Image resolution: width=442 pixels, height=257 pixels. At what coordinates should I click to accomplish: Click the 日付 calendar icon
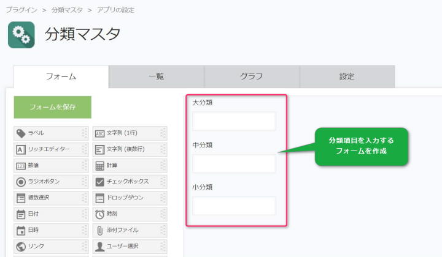20,214
